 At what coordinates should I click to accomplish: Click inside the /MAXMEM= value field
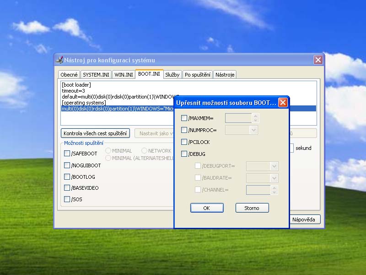point(238,118)
